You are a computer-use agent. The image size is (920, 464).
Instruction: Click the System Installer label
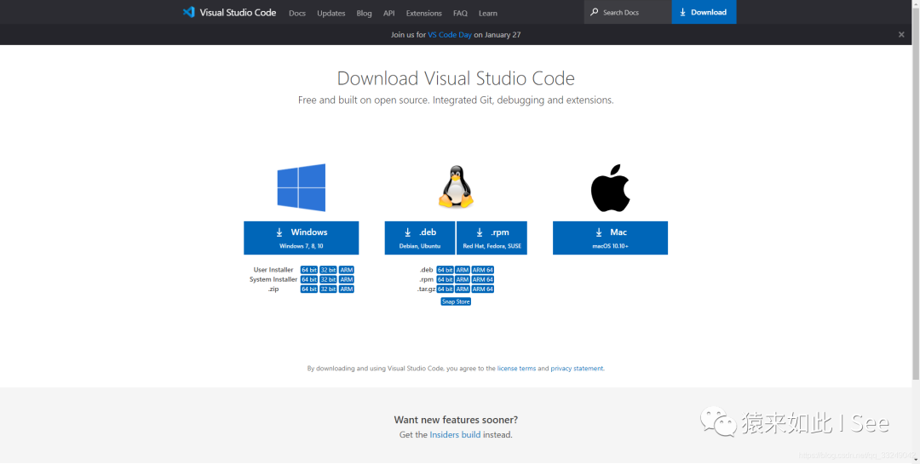pos(273,280)
